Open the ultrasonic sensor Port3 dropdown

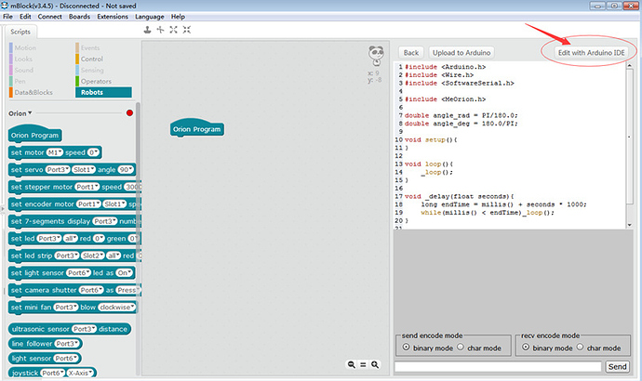[x=84, y=329]
